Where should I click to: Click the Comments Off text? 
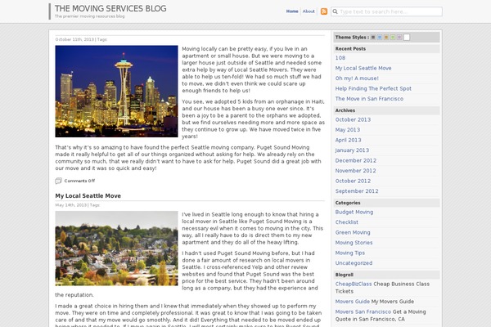(79, 181)
